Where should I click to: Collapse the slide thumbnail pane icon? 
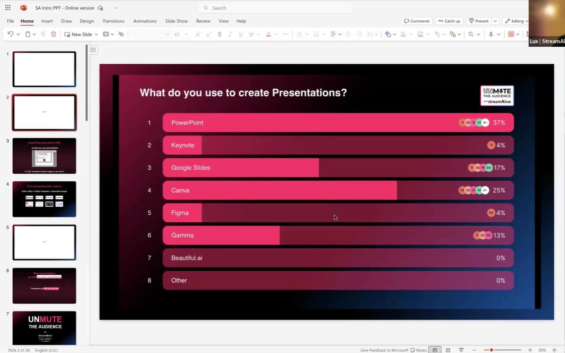tap(93, 50)
